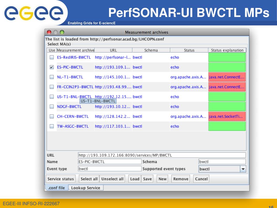Uncheck the ES-PIC-BWCTL Use checkbox
Screen dimensions: 277x208
pyautogui.click(x=52, y=67)
